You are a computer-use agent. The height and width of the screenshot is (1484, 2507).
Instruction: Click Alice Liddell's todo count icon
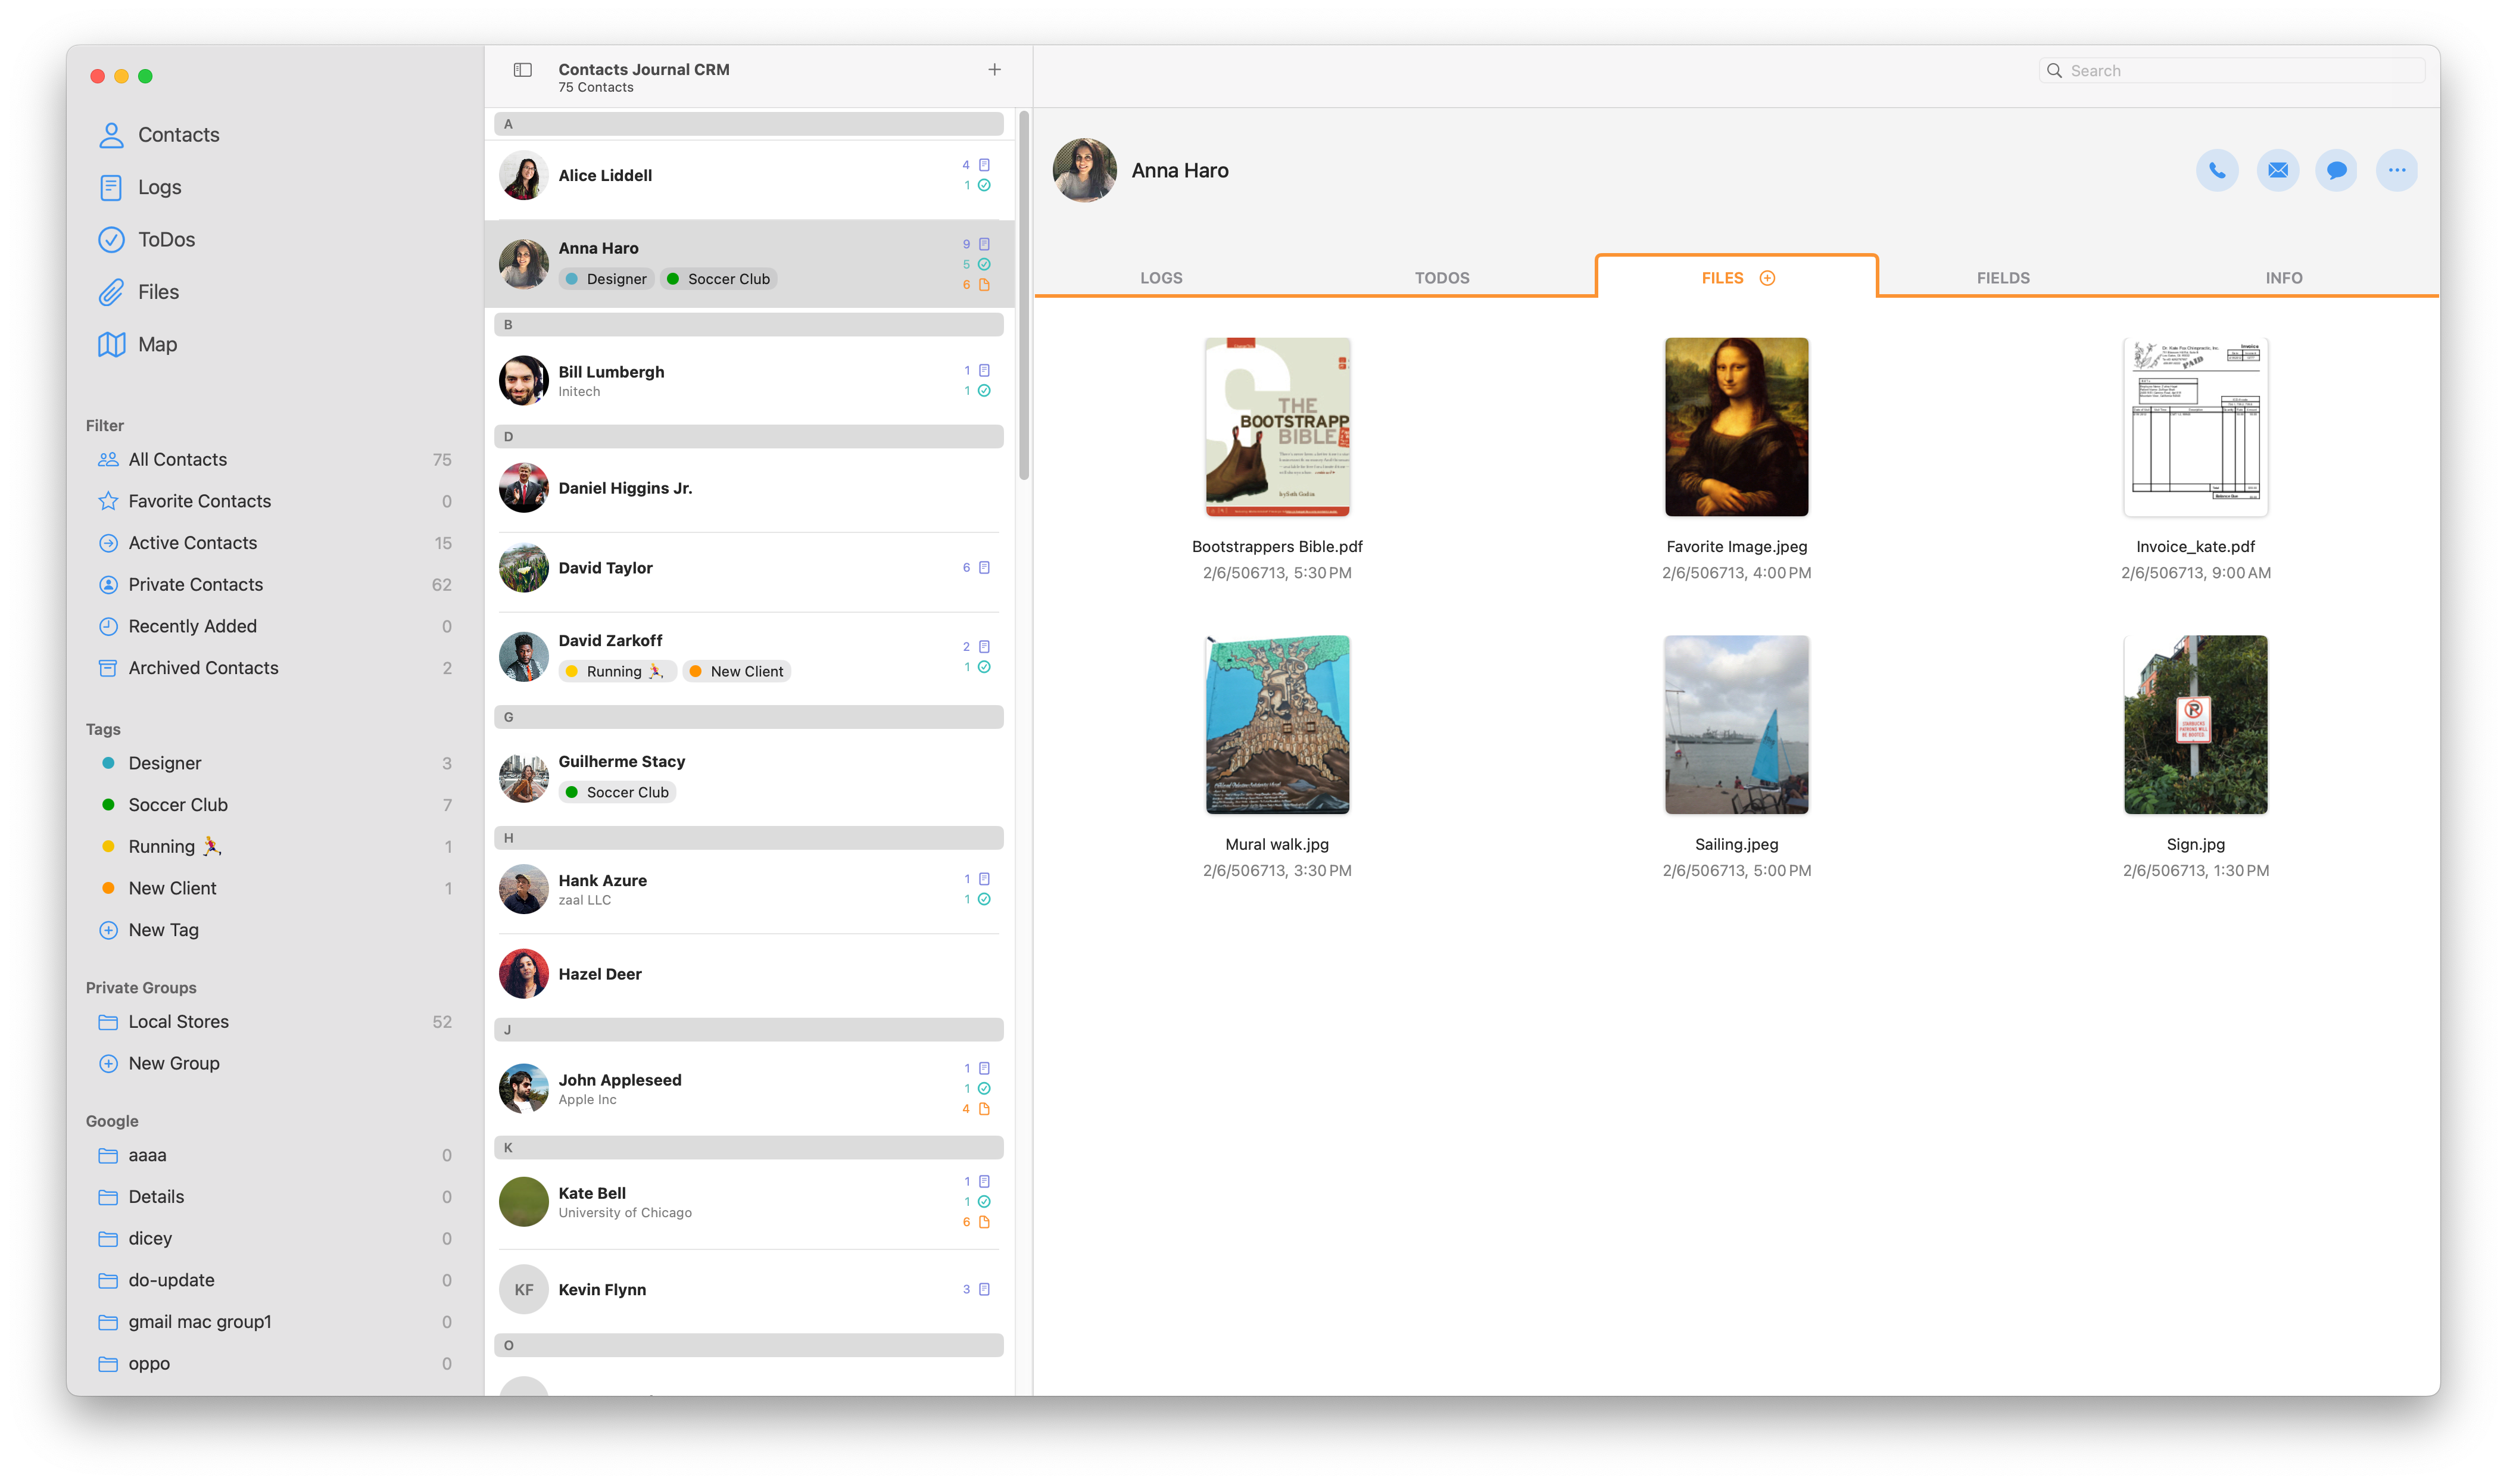[x=984, y=185]
